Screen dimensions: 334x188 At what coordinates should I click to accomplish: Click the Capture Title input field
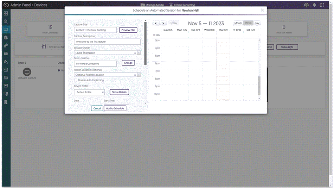[95, 30]
